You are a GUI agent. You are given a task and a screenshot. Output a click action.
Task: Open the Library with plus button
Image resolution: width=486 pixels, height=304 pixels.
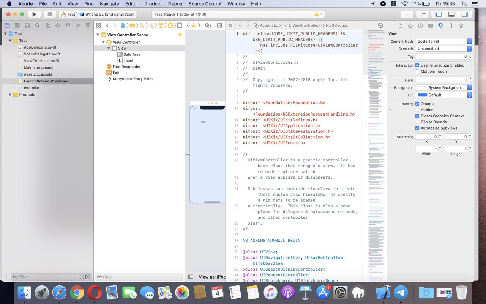(x=407, y=14)
